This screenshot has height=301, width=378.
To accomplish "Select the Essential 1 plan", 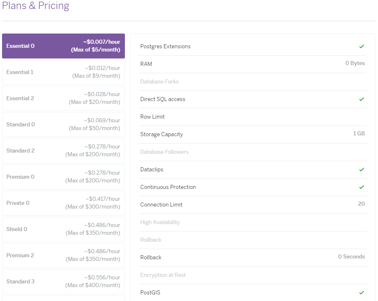I will coord(63,72).
